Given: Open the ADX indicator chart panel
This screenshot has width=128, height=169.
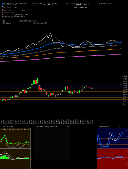Looking at the screenshot, I should click(x=15, y=138).
